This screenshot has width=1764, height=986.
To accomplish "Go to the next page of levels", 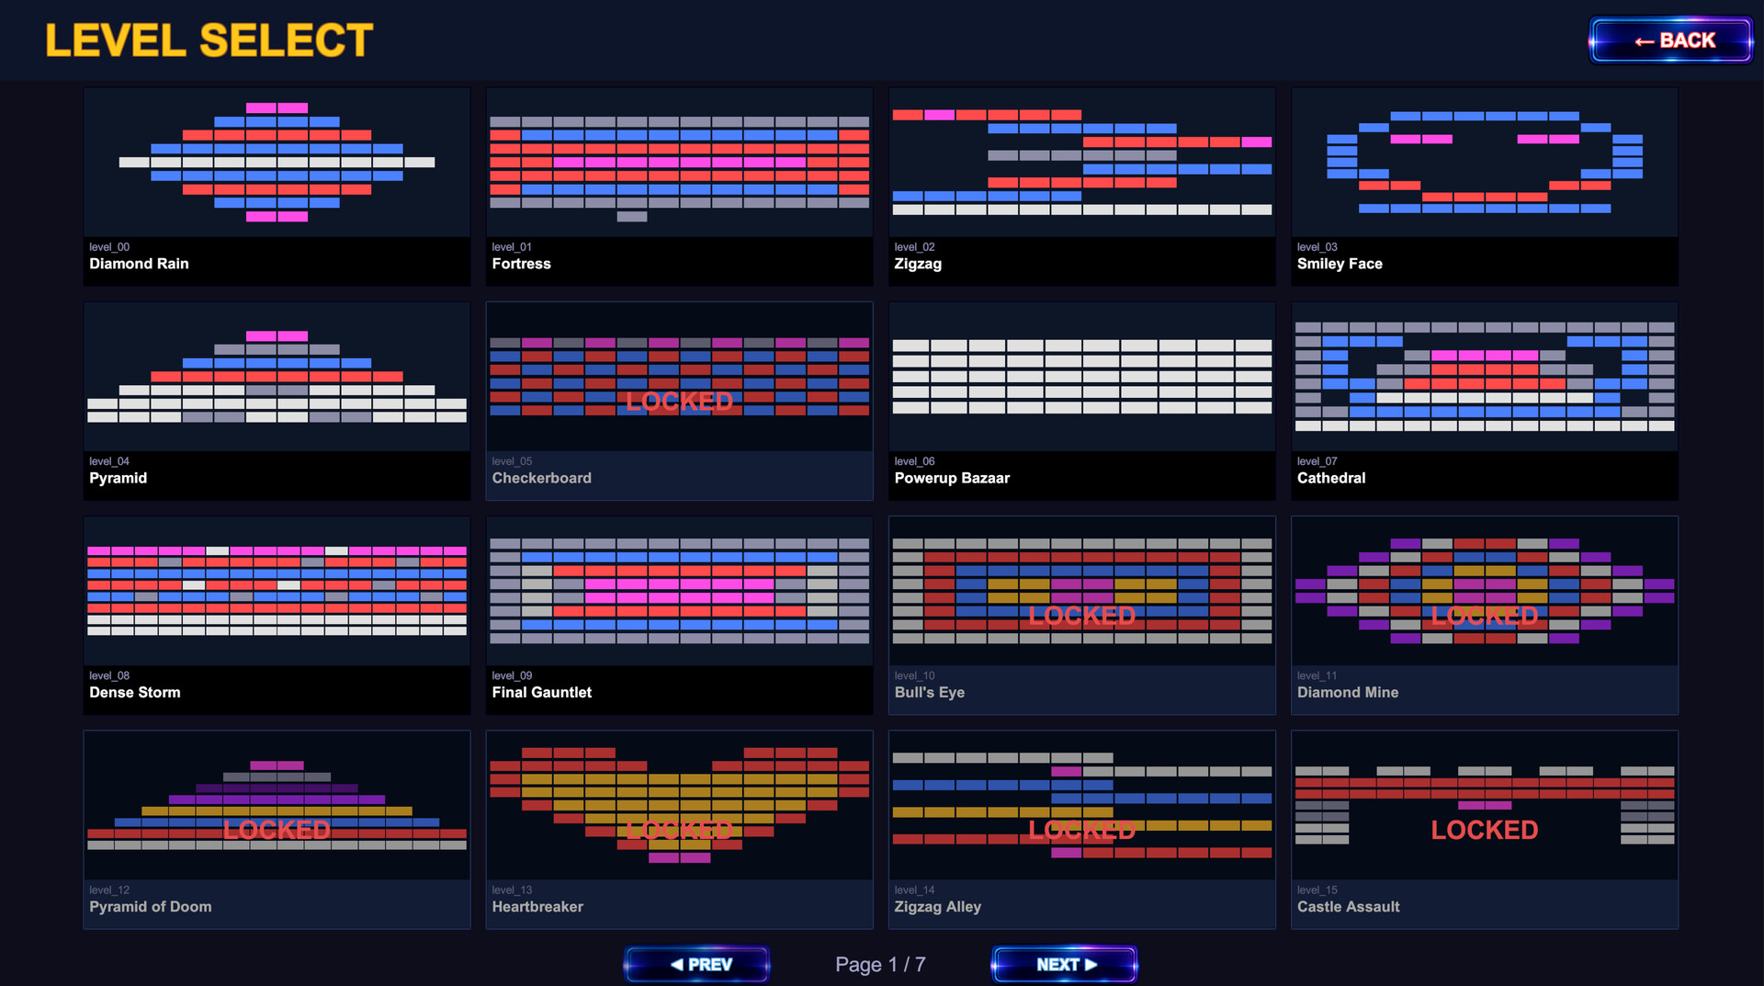I will pos(1064,964).
